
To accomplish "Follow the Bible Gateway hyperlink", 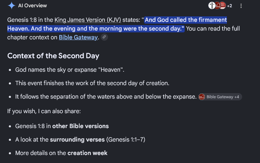I will click(78, 37).
